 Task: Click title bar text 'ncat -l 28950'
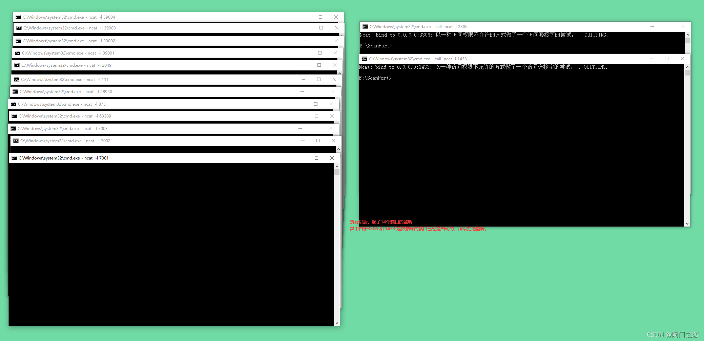pos(99,92)
